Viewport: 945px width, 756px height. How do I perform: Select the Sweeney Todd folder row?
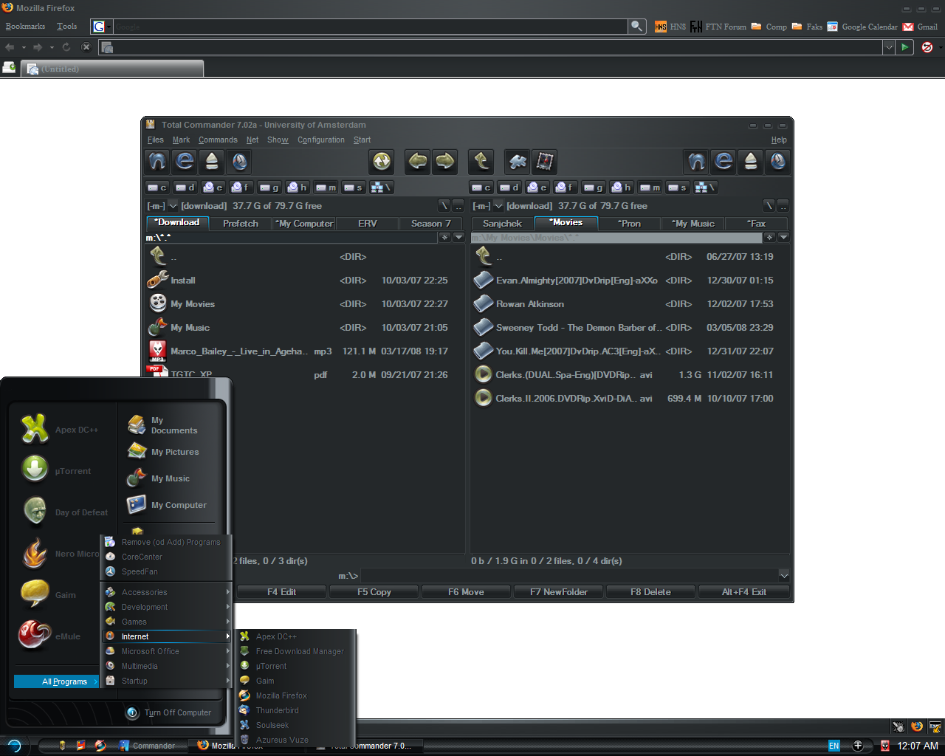click(630, 327)
